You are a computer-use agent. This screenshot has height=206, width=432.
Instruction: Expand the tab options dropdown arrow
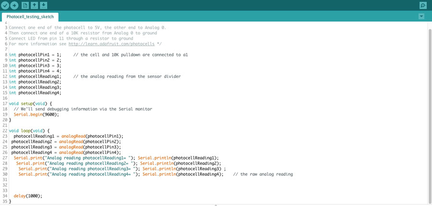click(421, 16)
